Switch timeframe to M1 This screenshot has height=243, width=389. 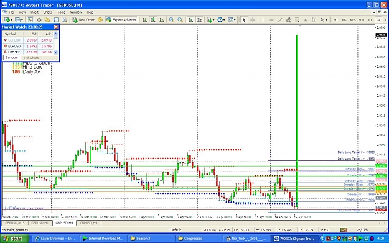(336, 20)
